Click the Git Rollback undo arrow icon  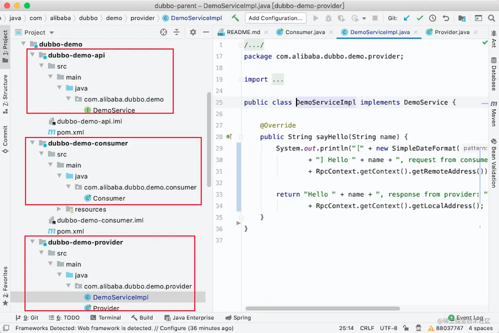446,18
